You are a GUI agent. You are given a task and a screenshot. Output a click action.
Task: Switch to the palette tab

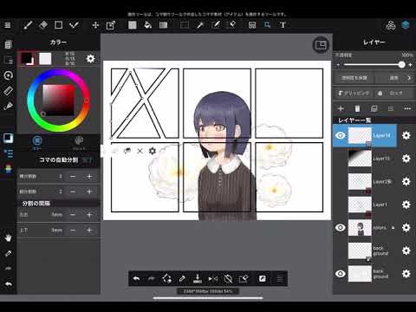[x=79, y=142]
